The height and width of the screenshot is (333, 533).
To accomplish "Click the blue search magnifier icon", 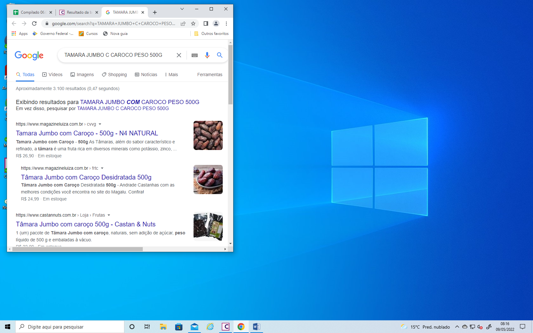I will (x=220, y=55).
